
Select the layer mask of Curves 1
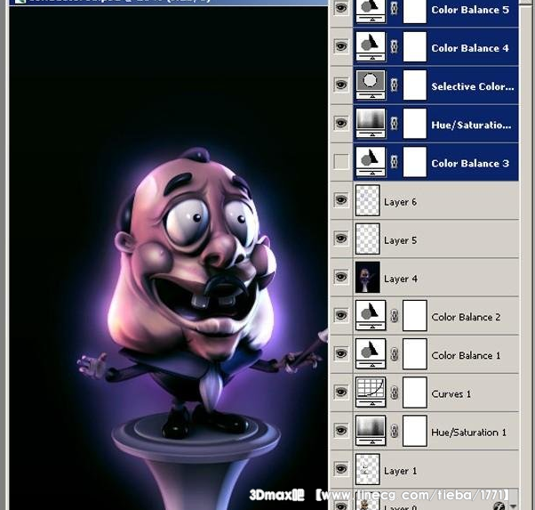coord(414,393)
